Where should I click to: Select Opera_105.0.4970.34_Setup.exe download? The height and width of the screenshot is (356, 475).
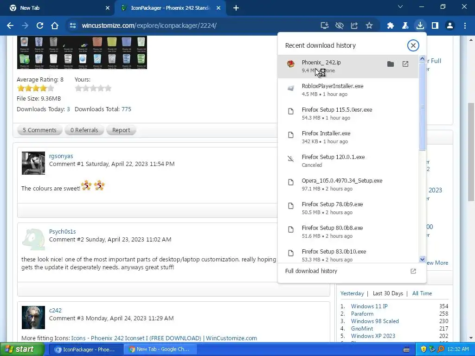pos(348,184)
